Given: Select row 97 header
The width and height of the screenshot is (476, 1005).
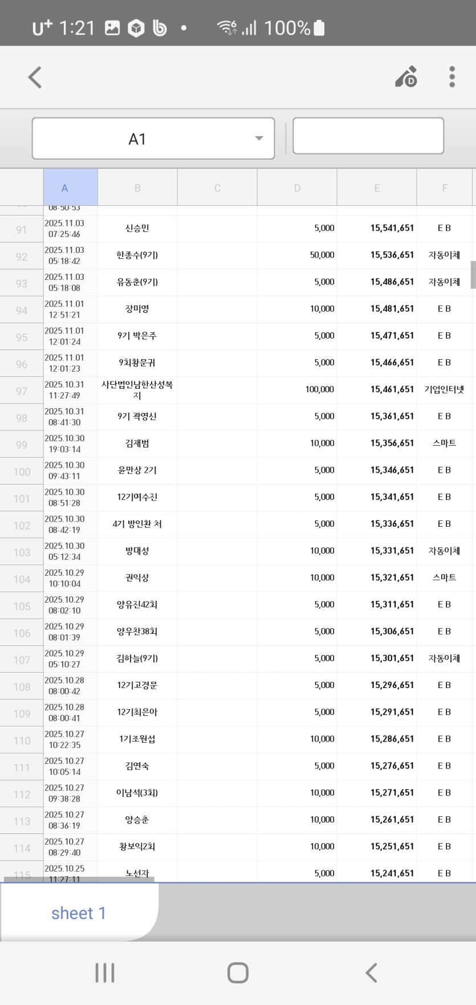Looking at the screenshot, I should [22, 390].
